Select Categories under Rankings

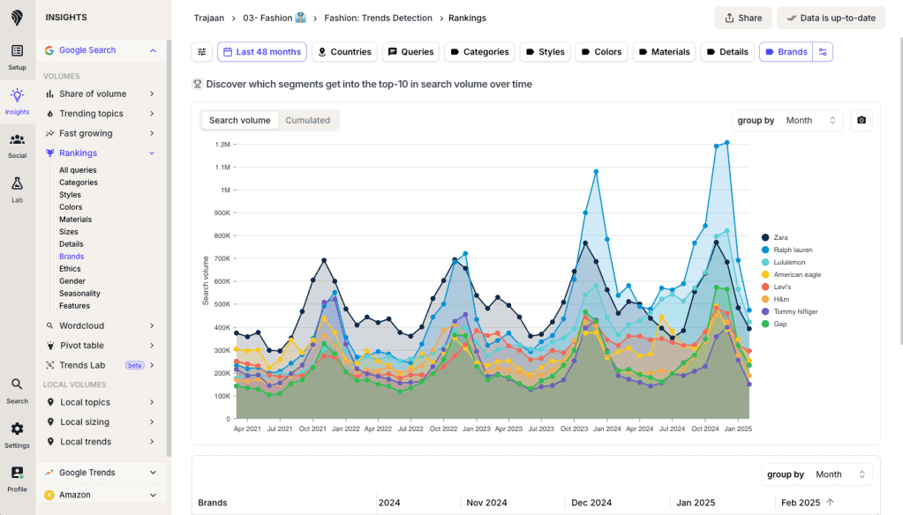[x=79, y=183]
